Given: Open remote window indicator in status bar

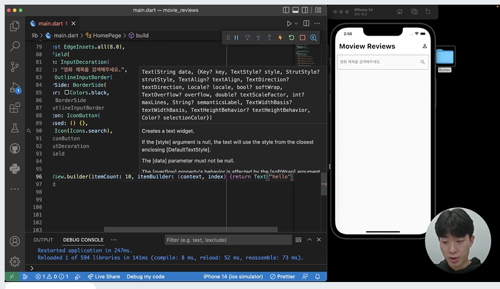Looking at the screenshot, I should coord(12,277).
